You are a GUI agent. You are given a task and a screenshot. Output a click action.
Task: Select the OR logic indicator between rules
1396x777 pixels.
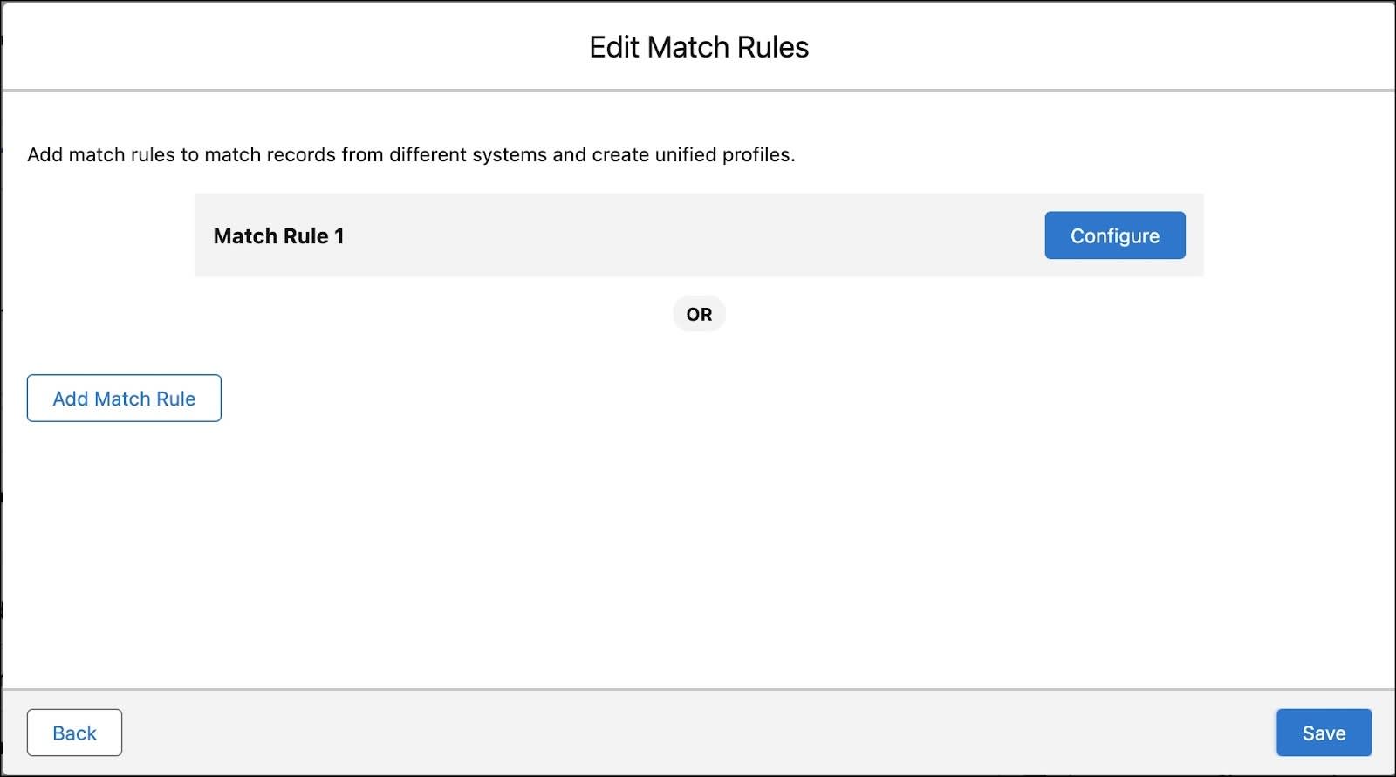(698, 314)
